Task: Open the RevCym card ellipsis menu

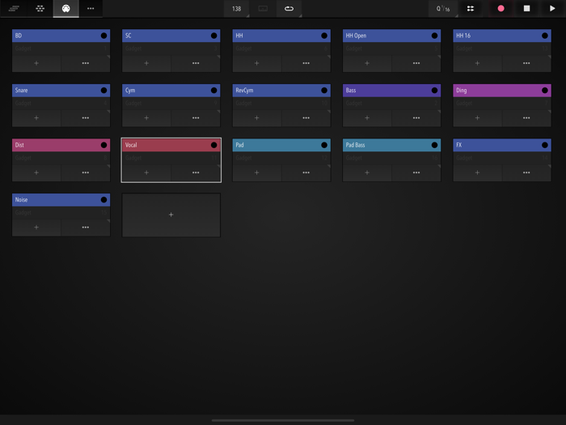Action: tap(306, 118)
